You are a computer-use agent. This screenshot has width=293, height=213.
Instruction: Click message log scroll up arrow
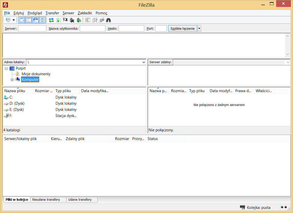pyautogui.click(x=287, y=36)
